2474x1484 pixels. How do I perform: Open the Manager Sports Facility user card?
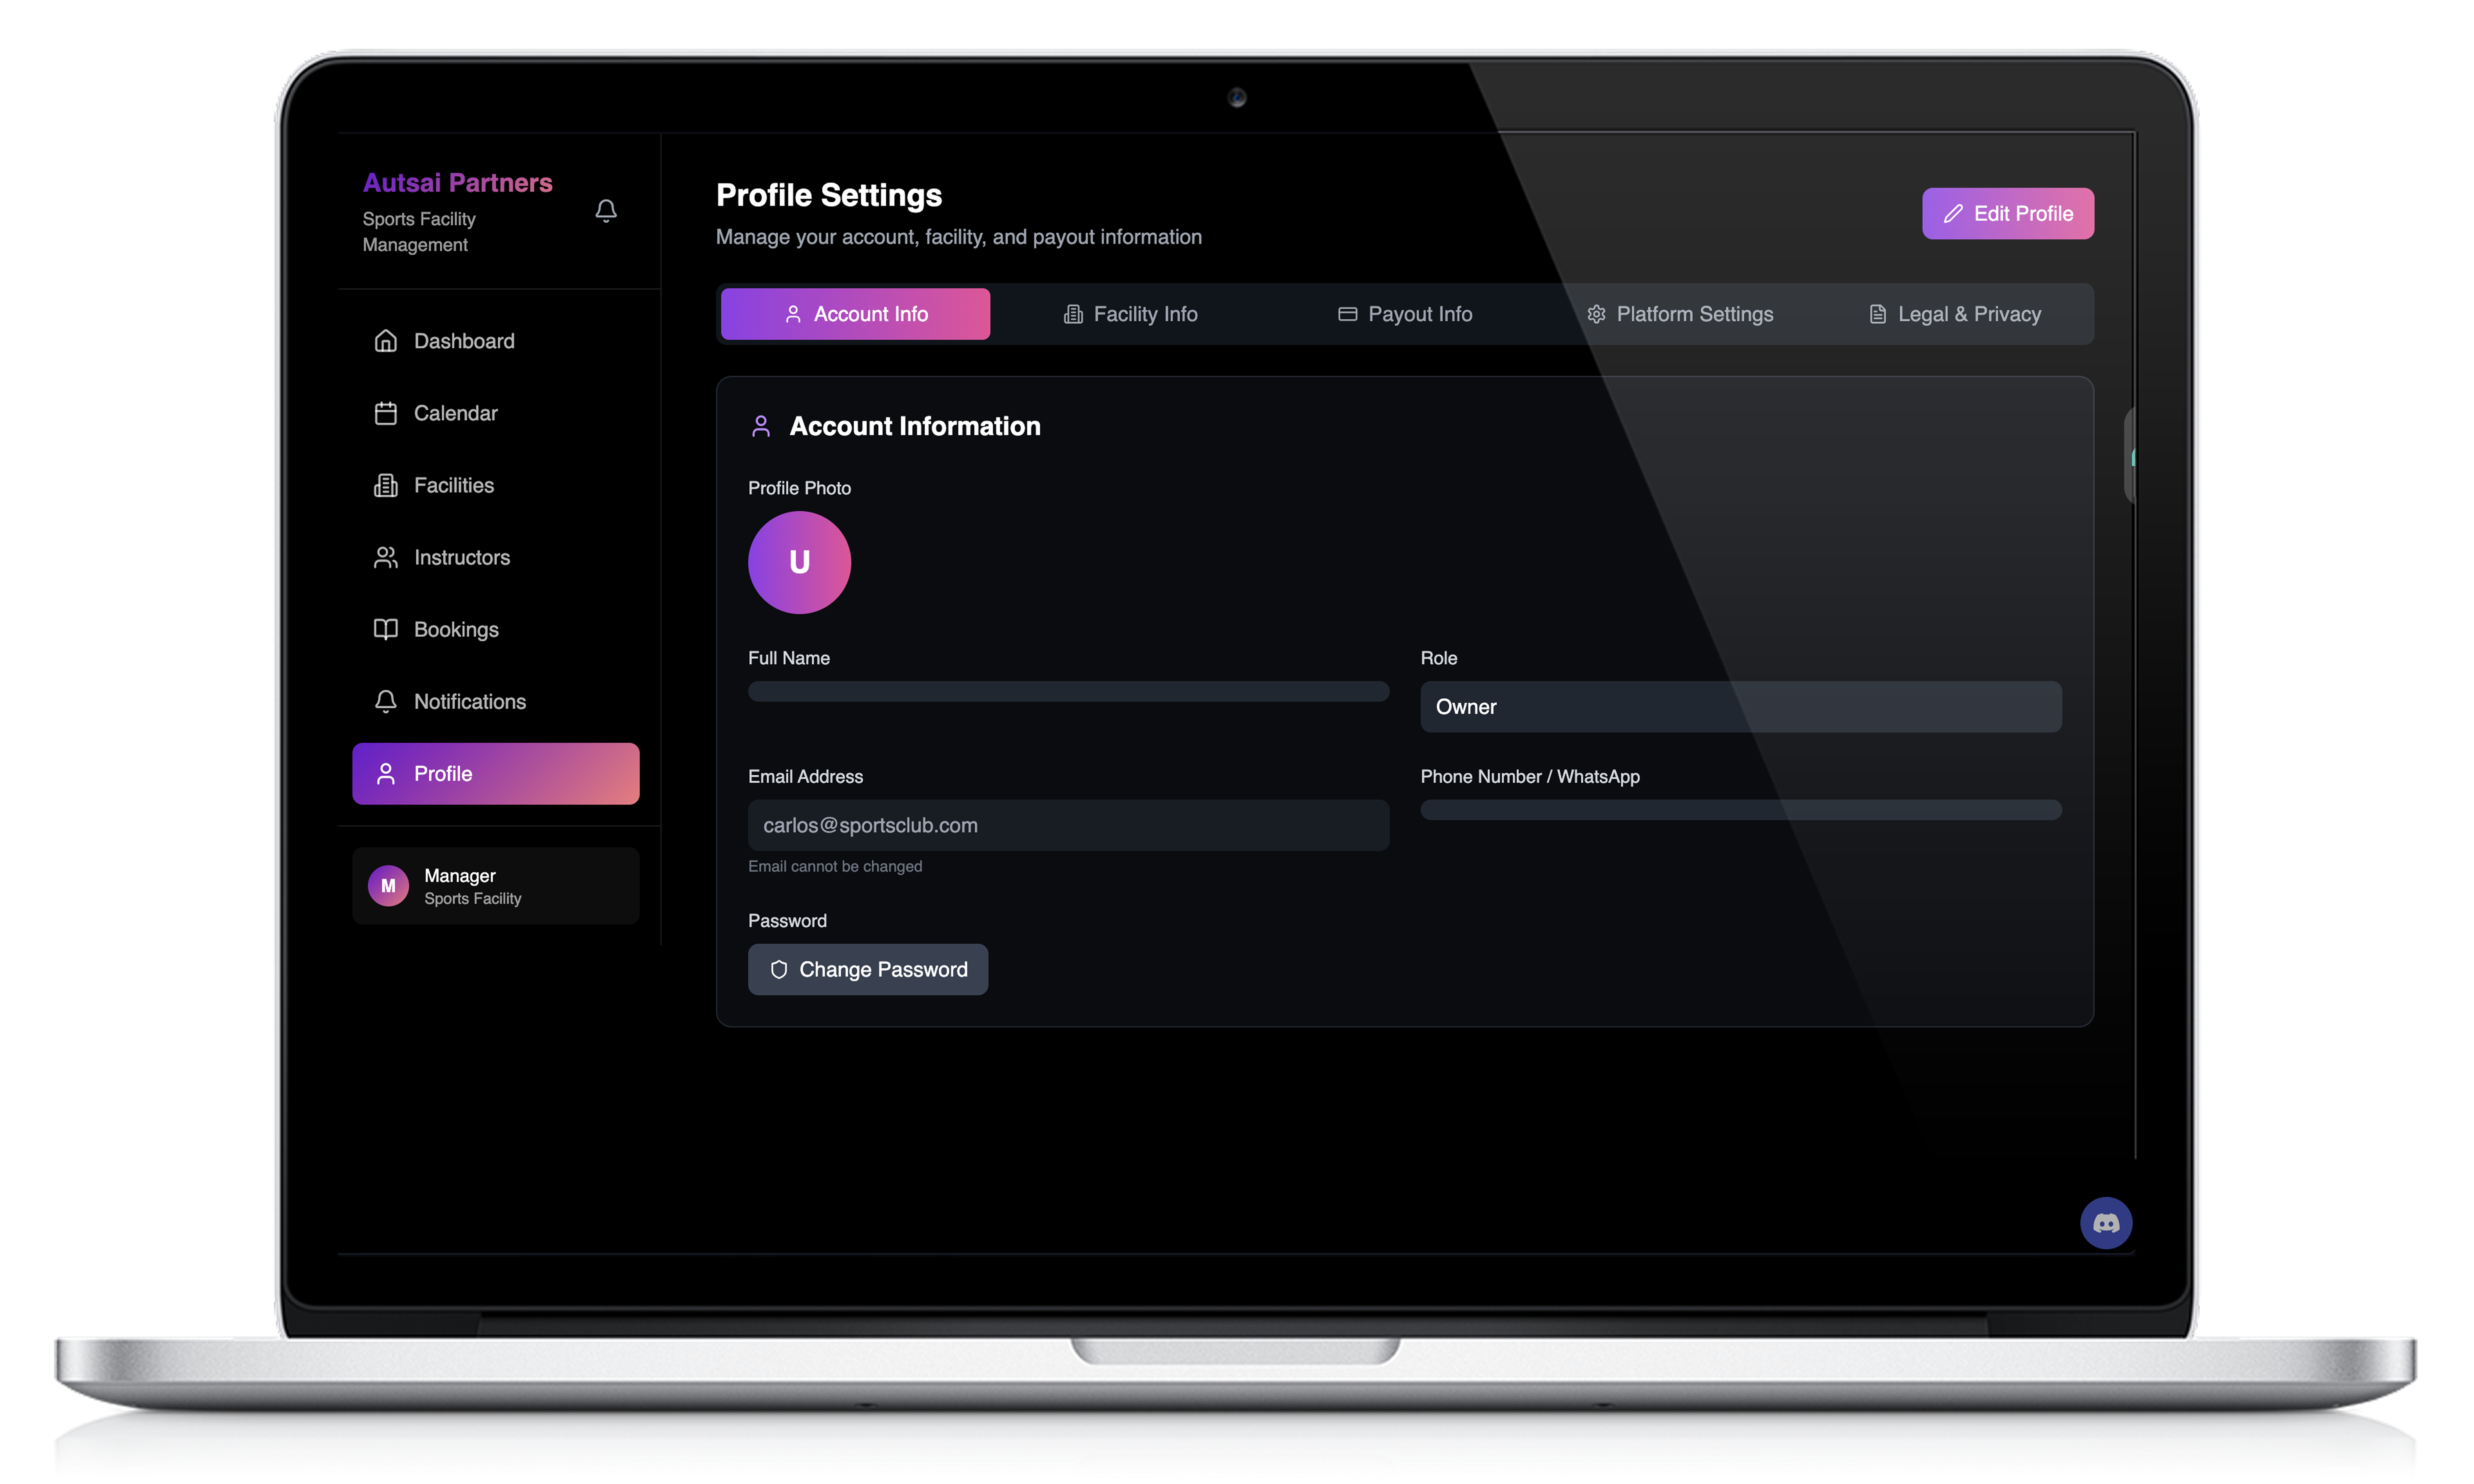[495, 886]
